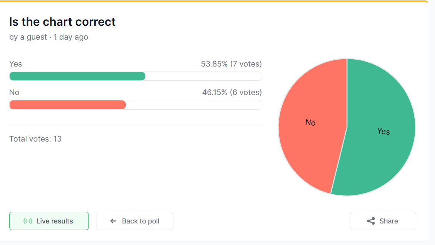Toggle the Live results text label

[55, 221]
